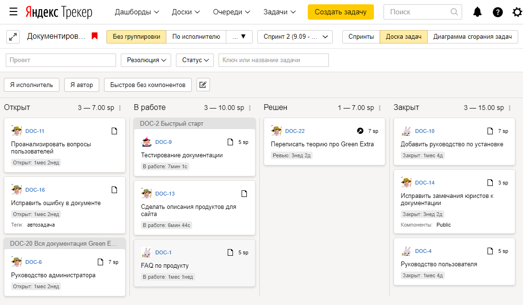This screenshot has width=523, height=305.
Task: Click the Public component on DOC-14
Action: 443,225
